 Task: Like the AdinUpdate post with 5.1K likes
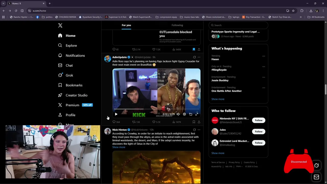click(156, 122)
